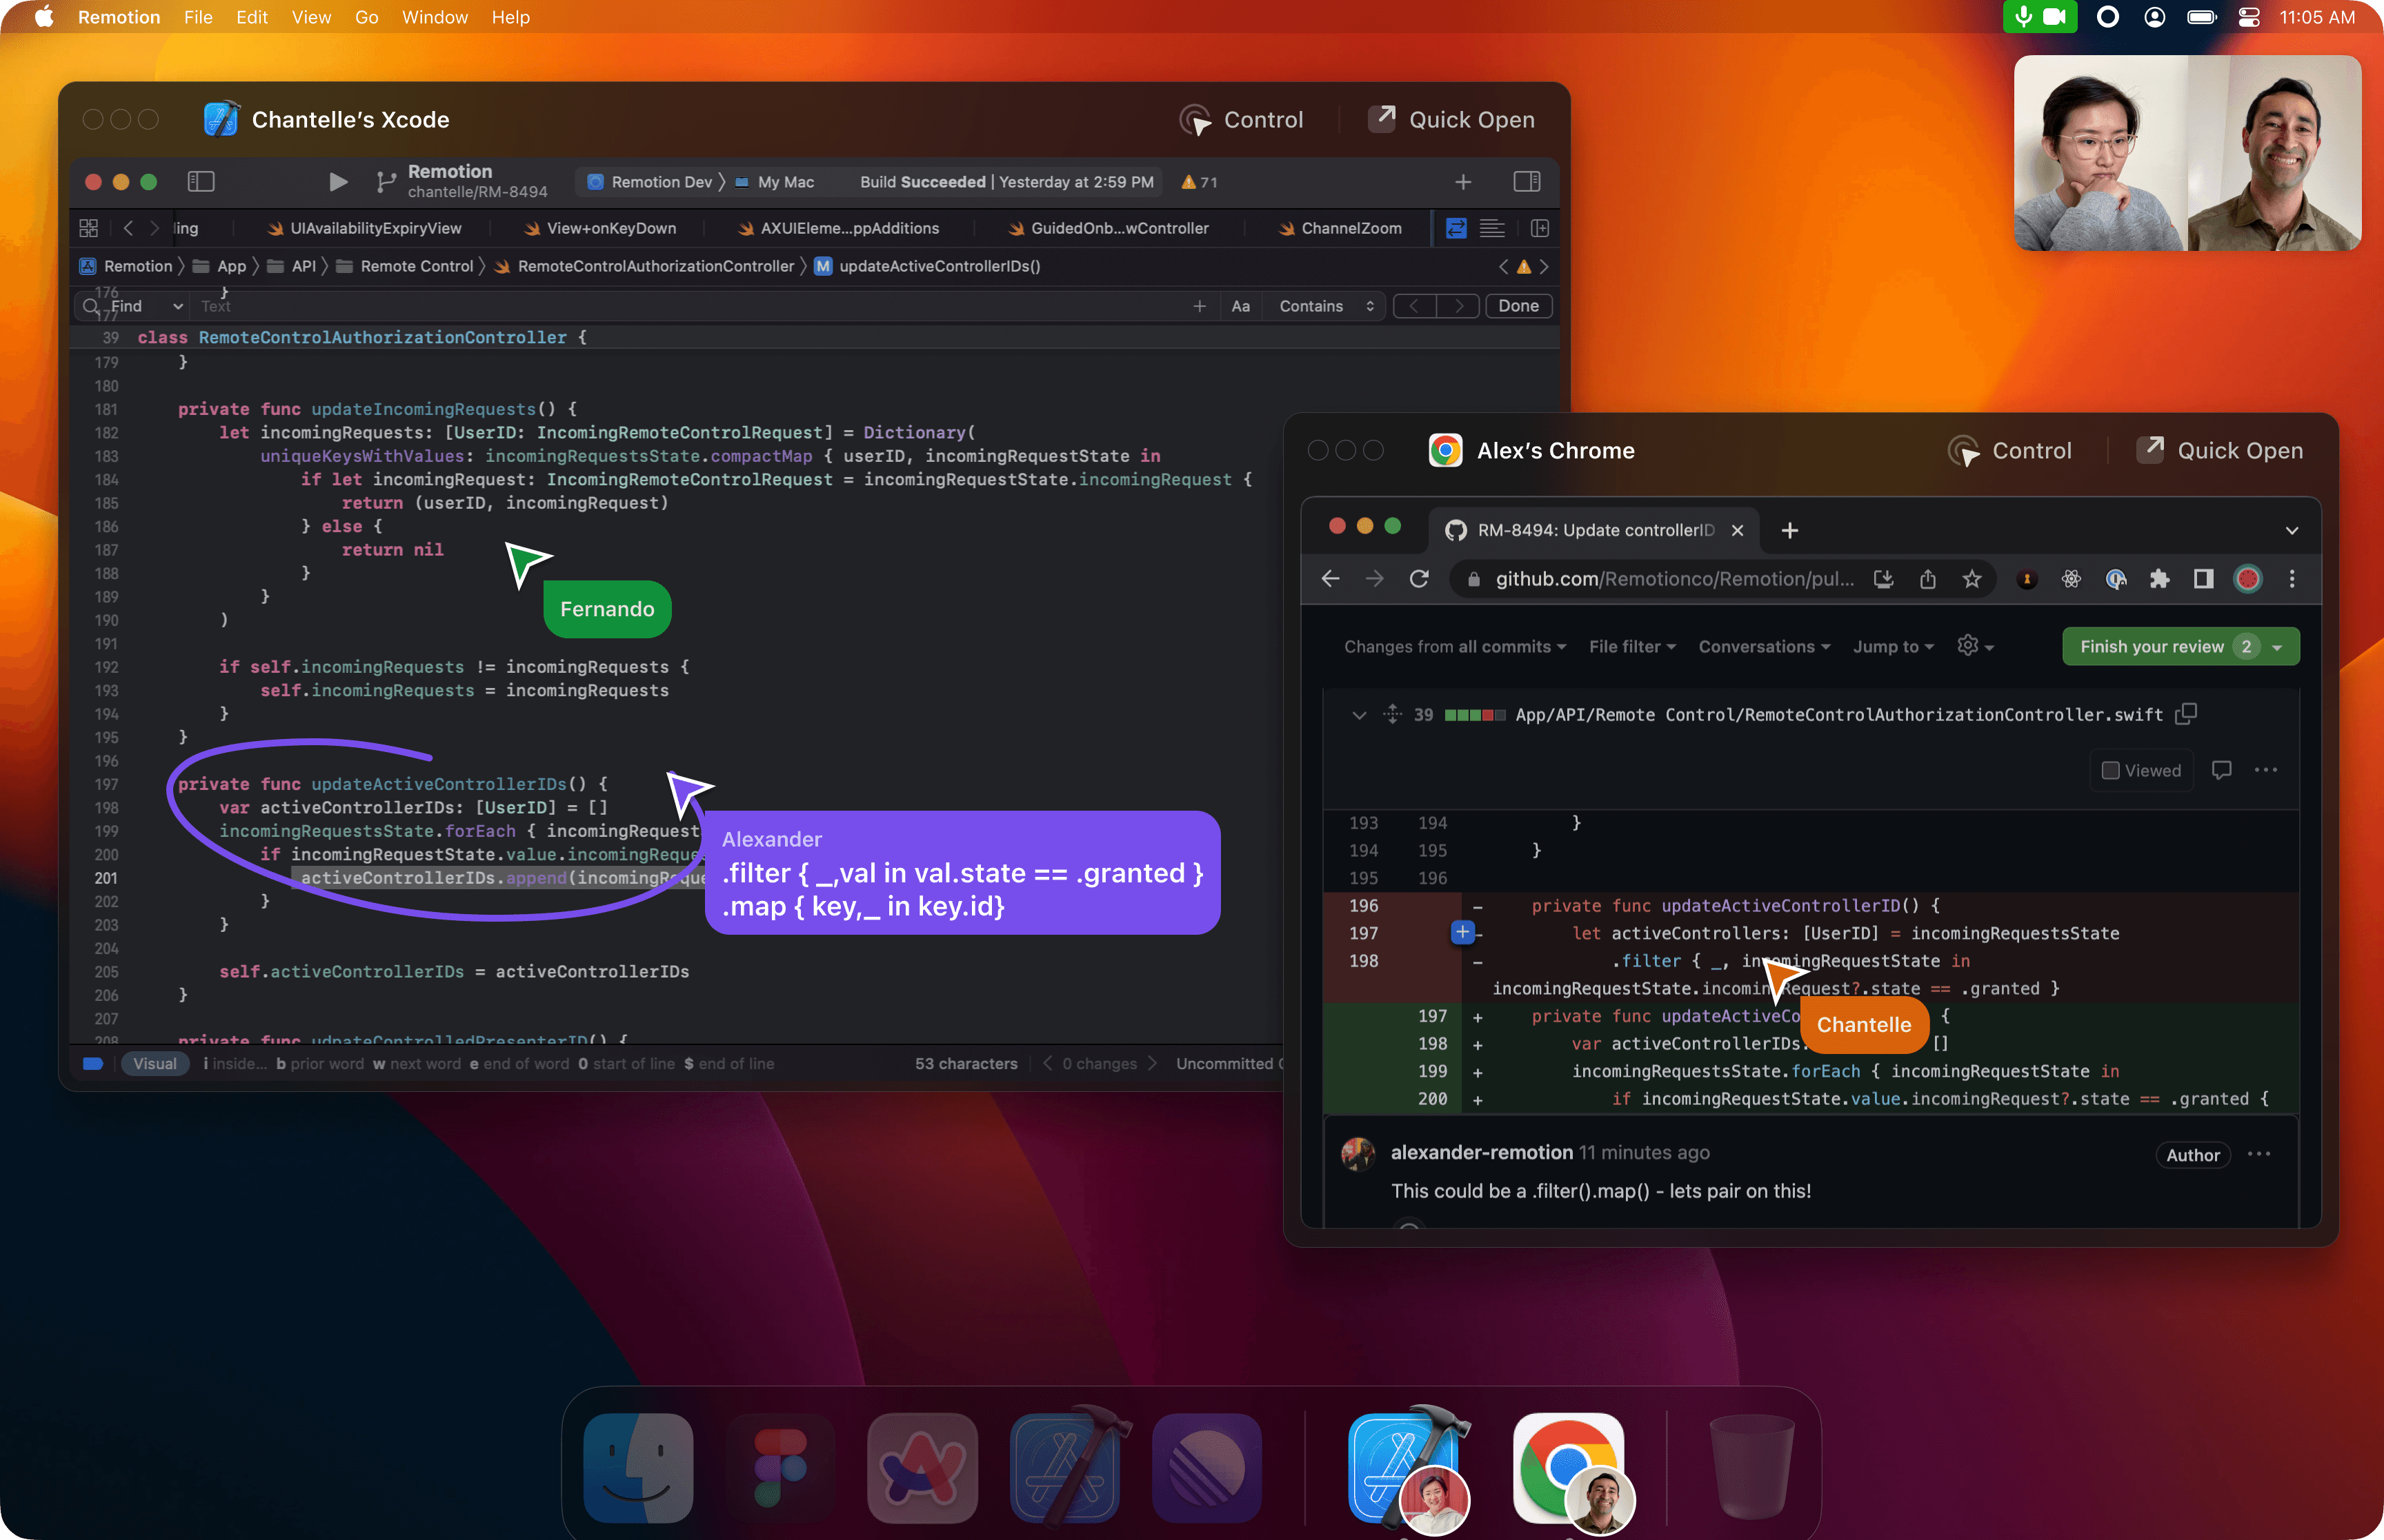Switch to View+onKeyDown tab
The height and width of the screenshot is (1540, 2384).
point(600,228)
